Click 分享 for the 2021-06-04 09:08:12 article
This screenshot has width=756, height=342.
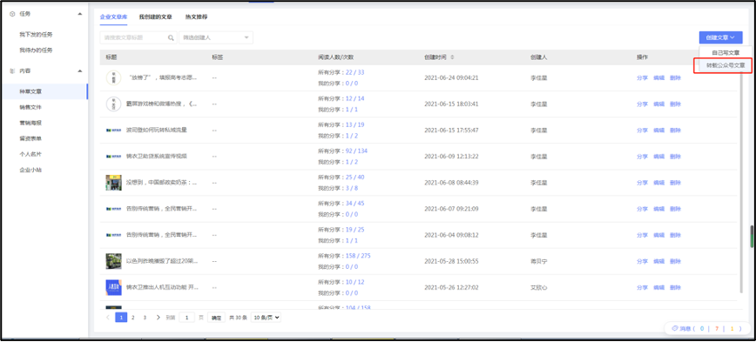click(x=642, y=235)
